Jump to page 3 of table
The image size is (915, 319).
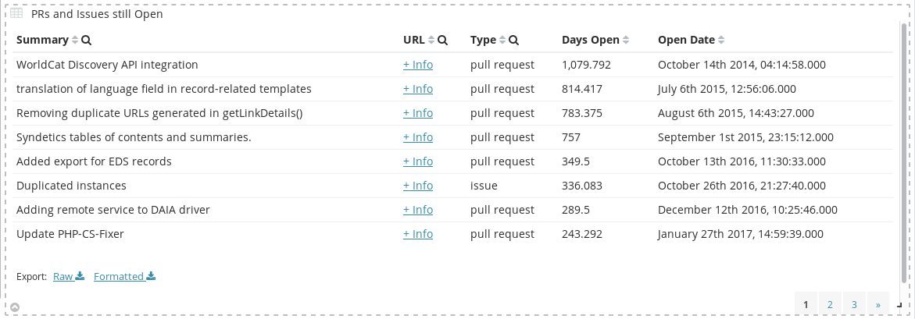tap(855, 304)
